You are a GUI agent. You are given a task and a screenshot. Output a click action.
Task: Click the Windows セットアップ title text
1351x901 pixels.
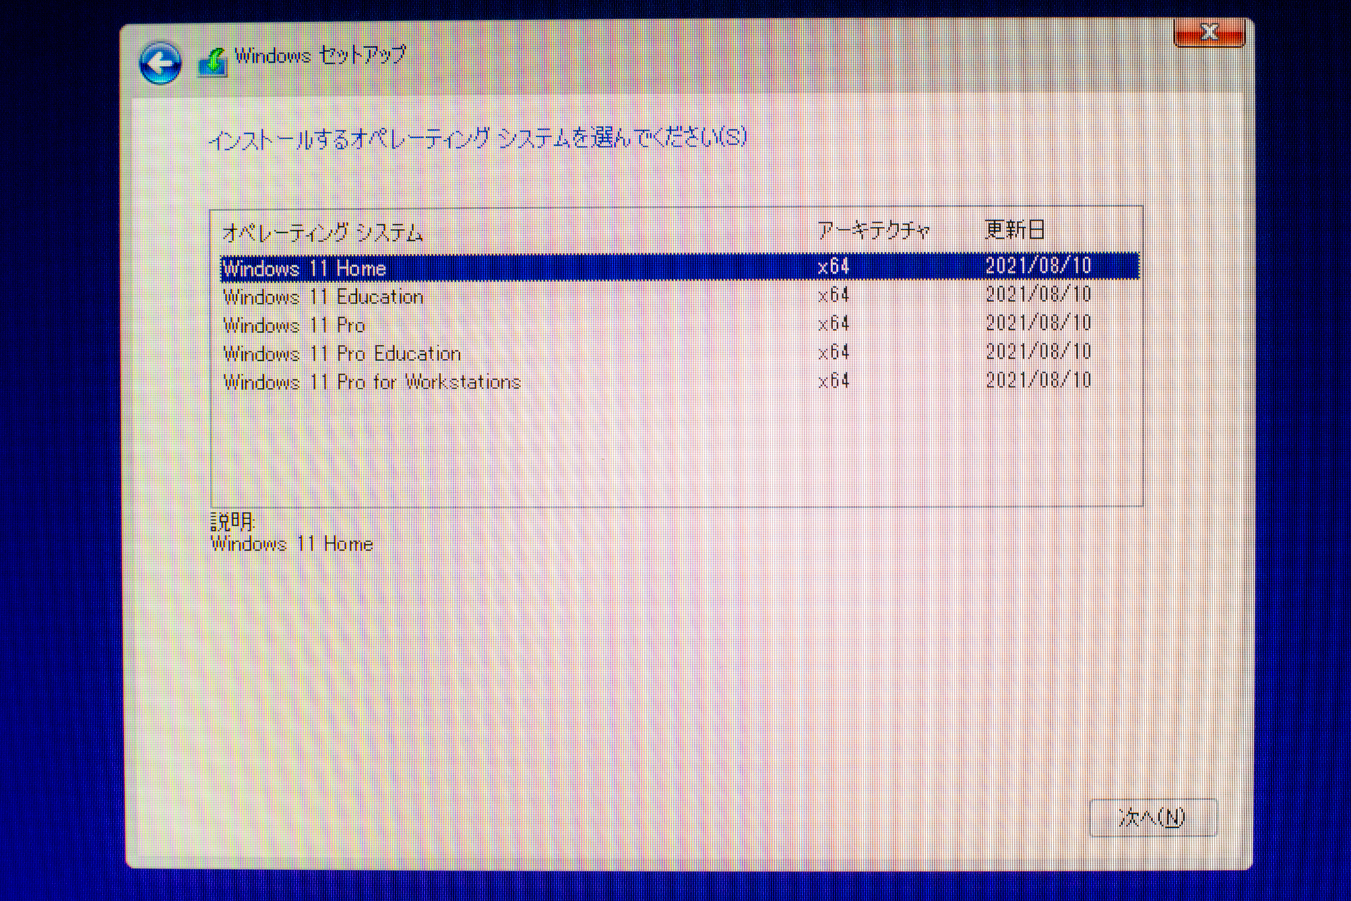[x=320, y=55]
